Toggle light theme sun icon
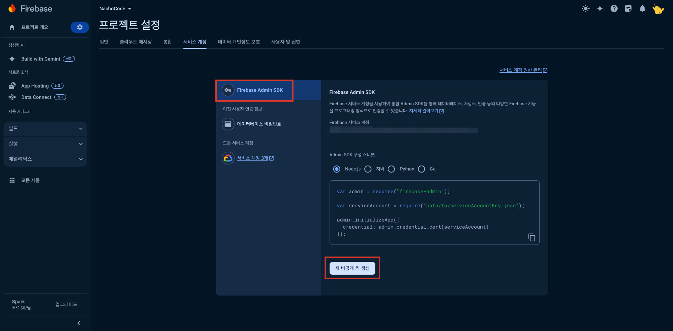The height and width of the screenshot is (331, 673). tap(586, 9)
